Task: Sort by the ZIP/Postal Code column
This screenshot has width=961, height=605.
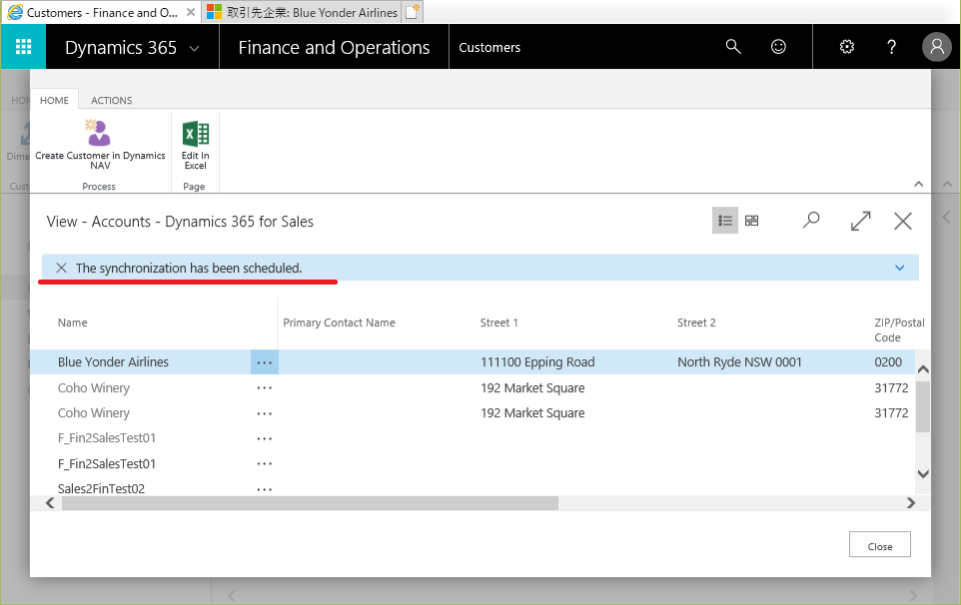Action: pyautogui.click(x=899, y=330)
